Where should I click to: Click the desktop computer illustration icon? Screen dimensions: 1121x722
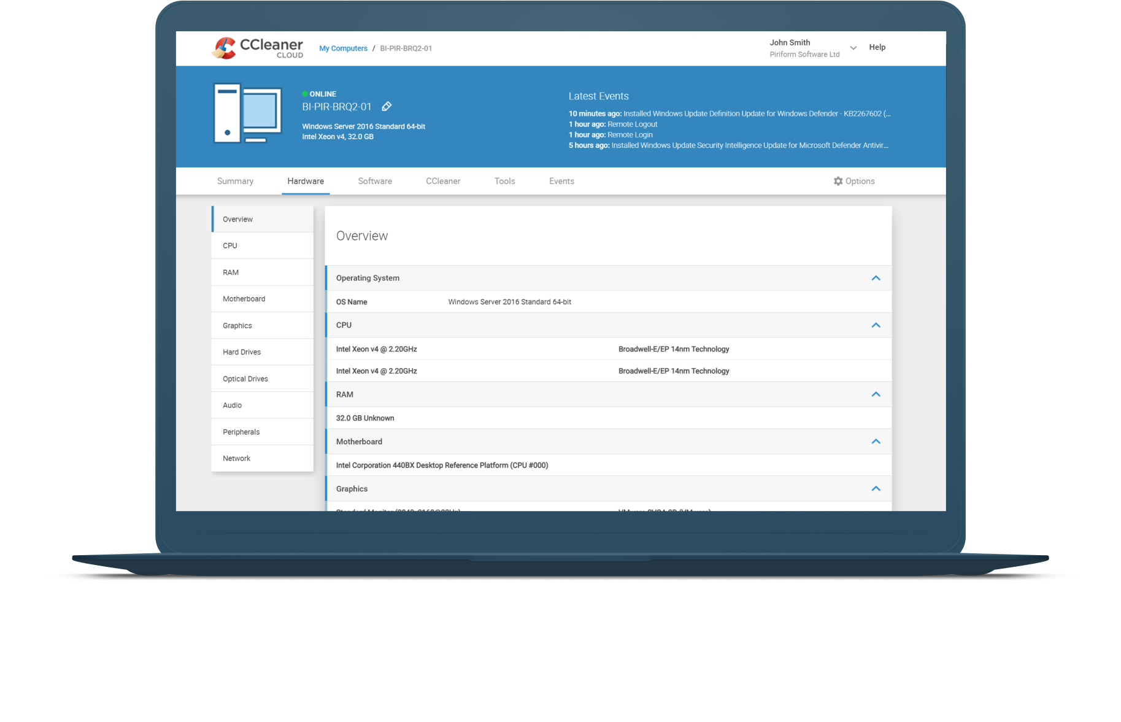point(247,113)
